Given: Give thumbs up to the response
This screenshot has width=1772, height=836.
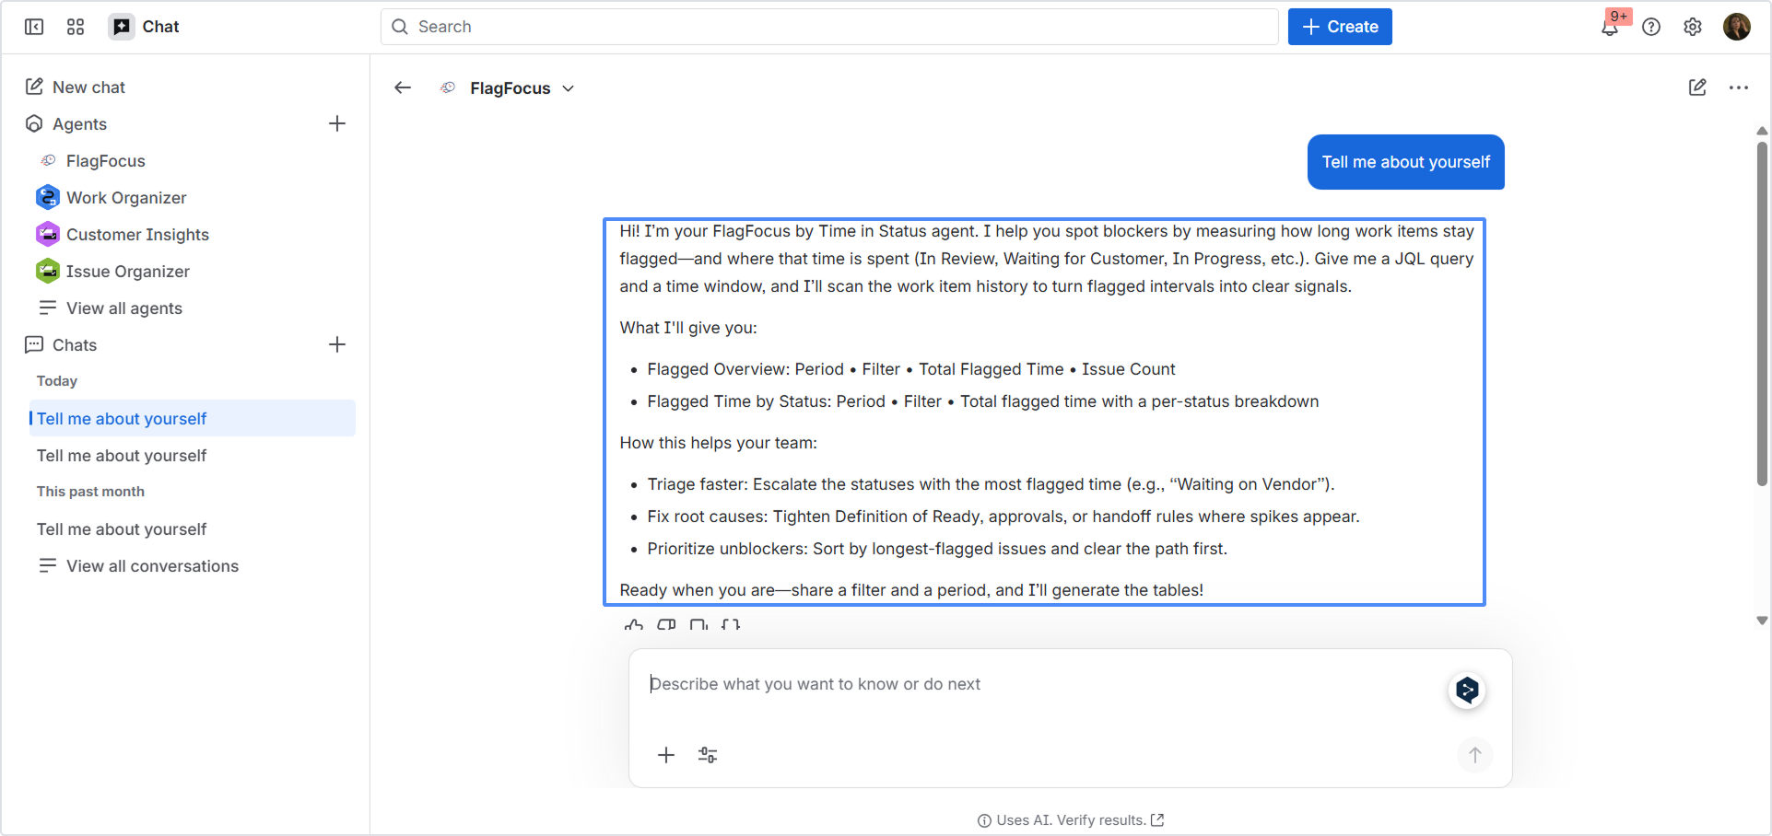Looking at the screenshot, I should click(x=634, y=625).
